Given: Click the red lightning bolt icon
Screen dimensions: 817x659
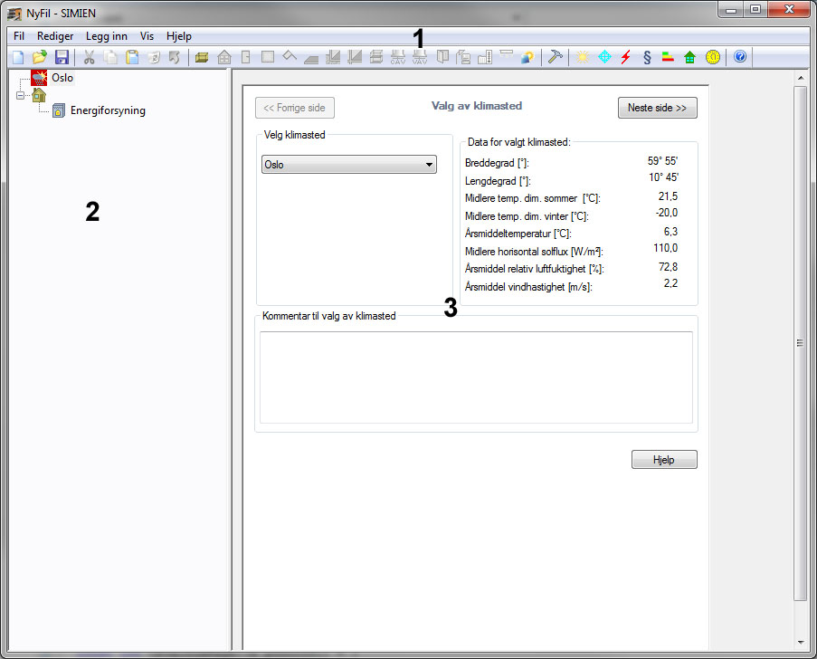Looking at the screenshot, I should click(625, 57).
